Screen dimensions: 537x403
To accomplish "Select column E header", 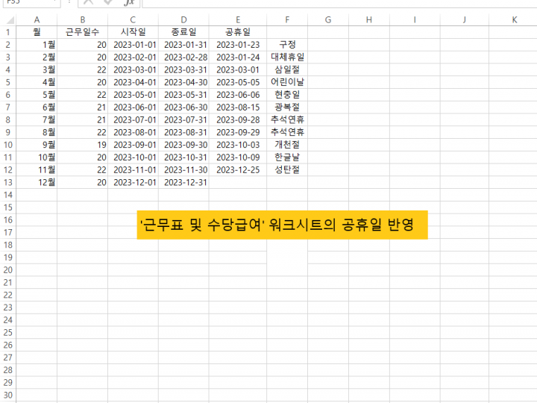I will point(238,19).
